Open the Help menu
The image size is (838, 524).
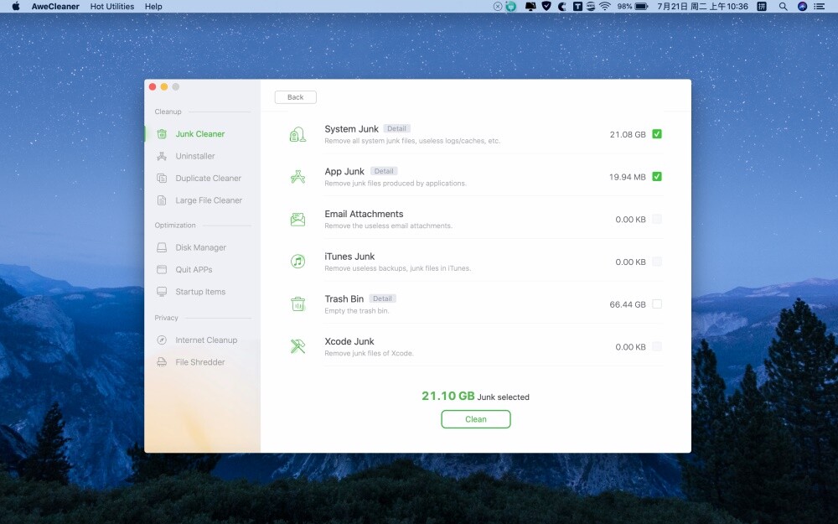[x=153, y=7]
